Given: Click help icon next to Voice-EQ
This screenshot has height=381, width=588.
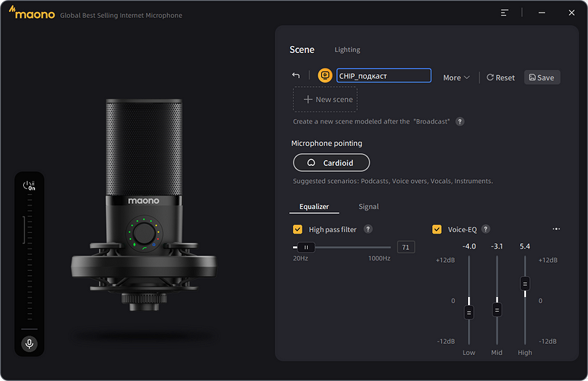Looking at the screenshot, I should (x=486, y=230).
